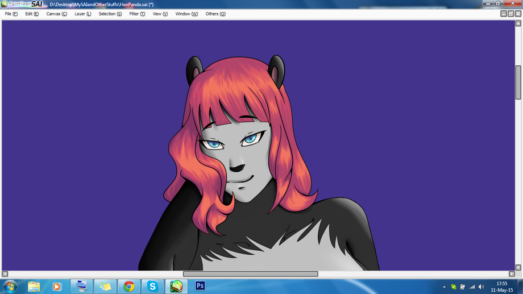
Task: Launch Photoshop from the taskbar
Action: tap(200, 286)
